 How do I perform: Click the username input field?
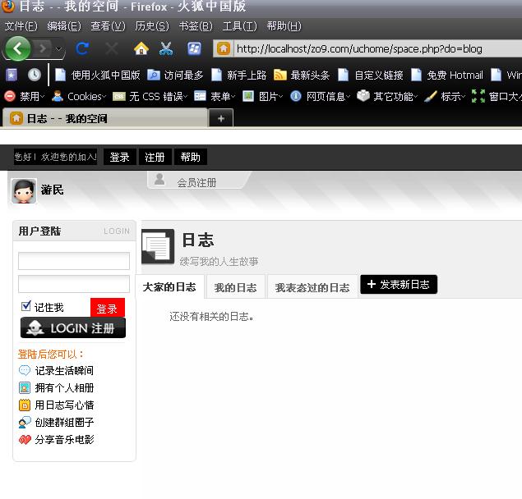point(74,261)
